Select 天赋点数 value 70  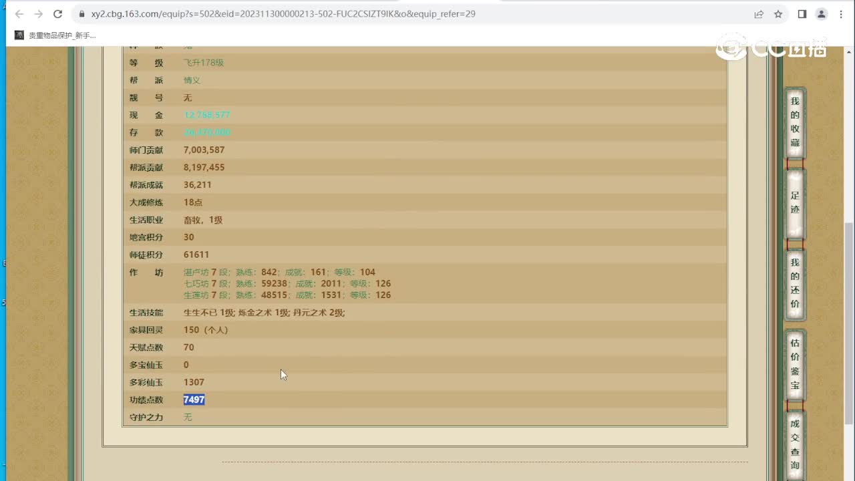[x=189, y=347]
